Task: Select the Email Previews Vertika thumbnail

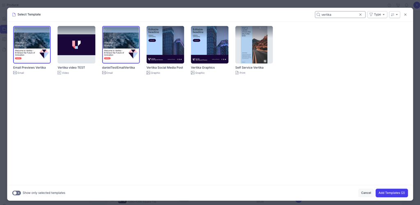Action: (x=32, y=45)
